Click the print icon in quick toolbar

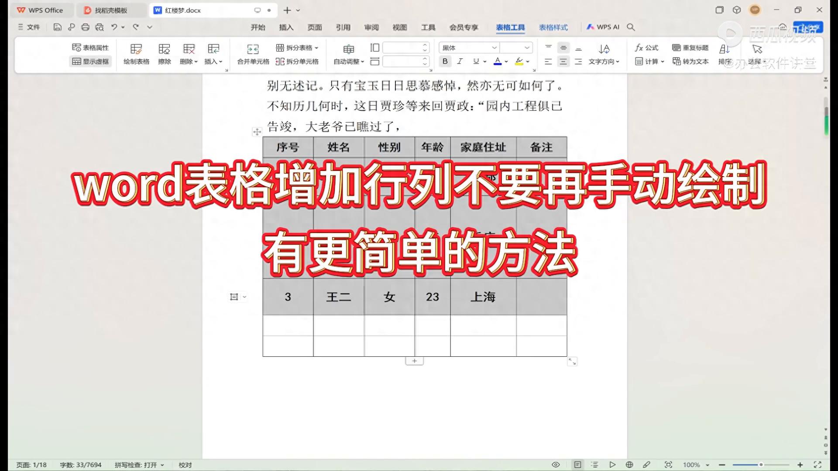click(86, 27)
